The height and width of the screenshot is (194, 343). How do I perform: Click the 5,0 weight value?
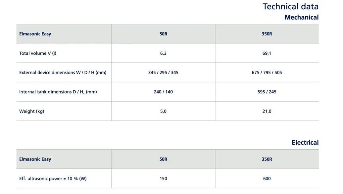tap(163, 111)
